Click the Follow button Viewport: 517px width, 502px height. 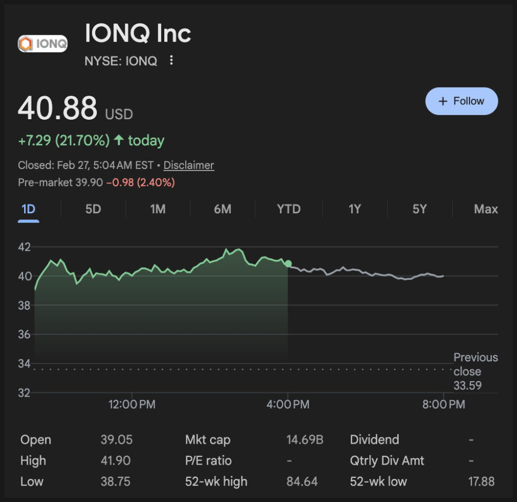tap(461, 101)
